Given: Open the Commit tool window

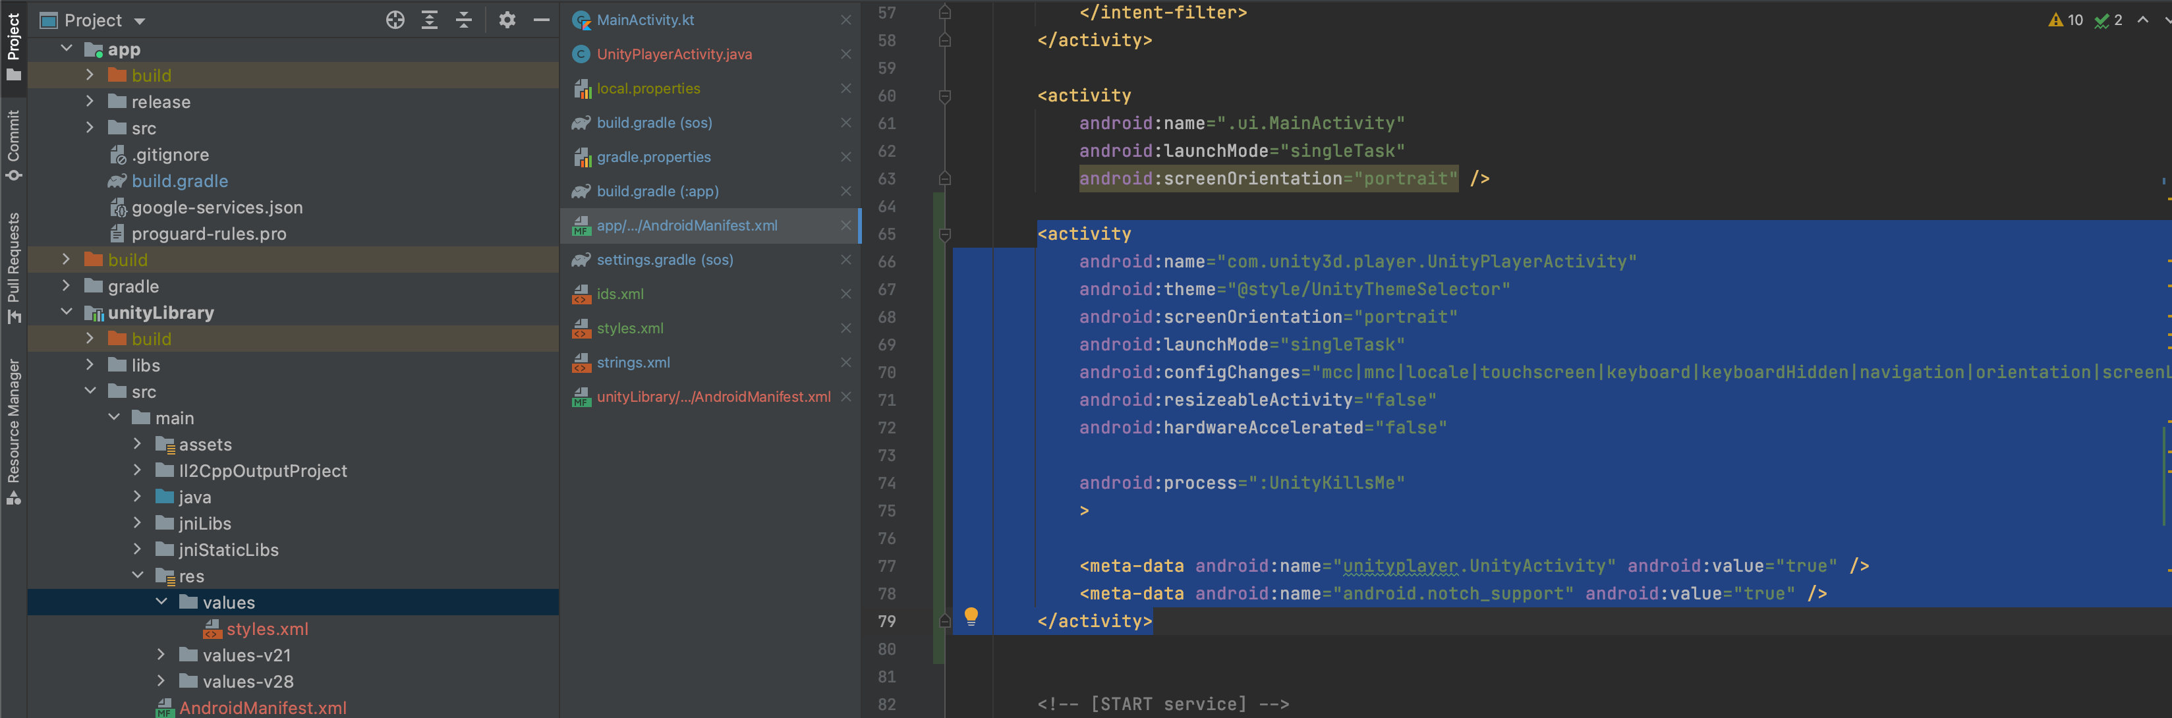Looking at the screenshot, I should (13, 144).
